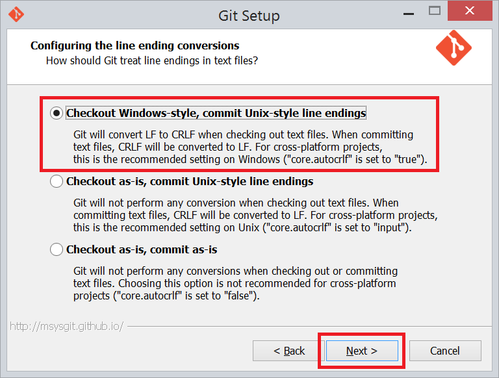Maximize the Git Setup window
The image size is (499, 378).
point(435,12)
